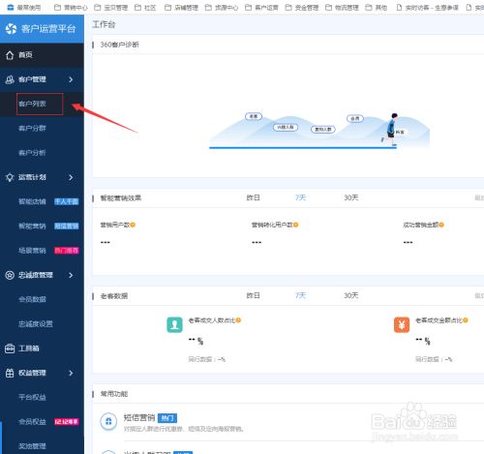Open the 短信营销 function link
The image size is (484, 454).
[139, 418]
